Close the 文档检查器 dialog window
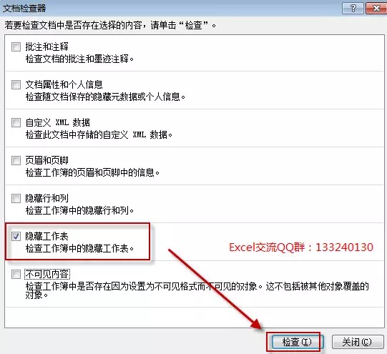This screenshot has height=354, width=387. pyautogui.click(x=376, y=8)
